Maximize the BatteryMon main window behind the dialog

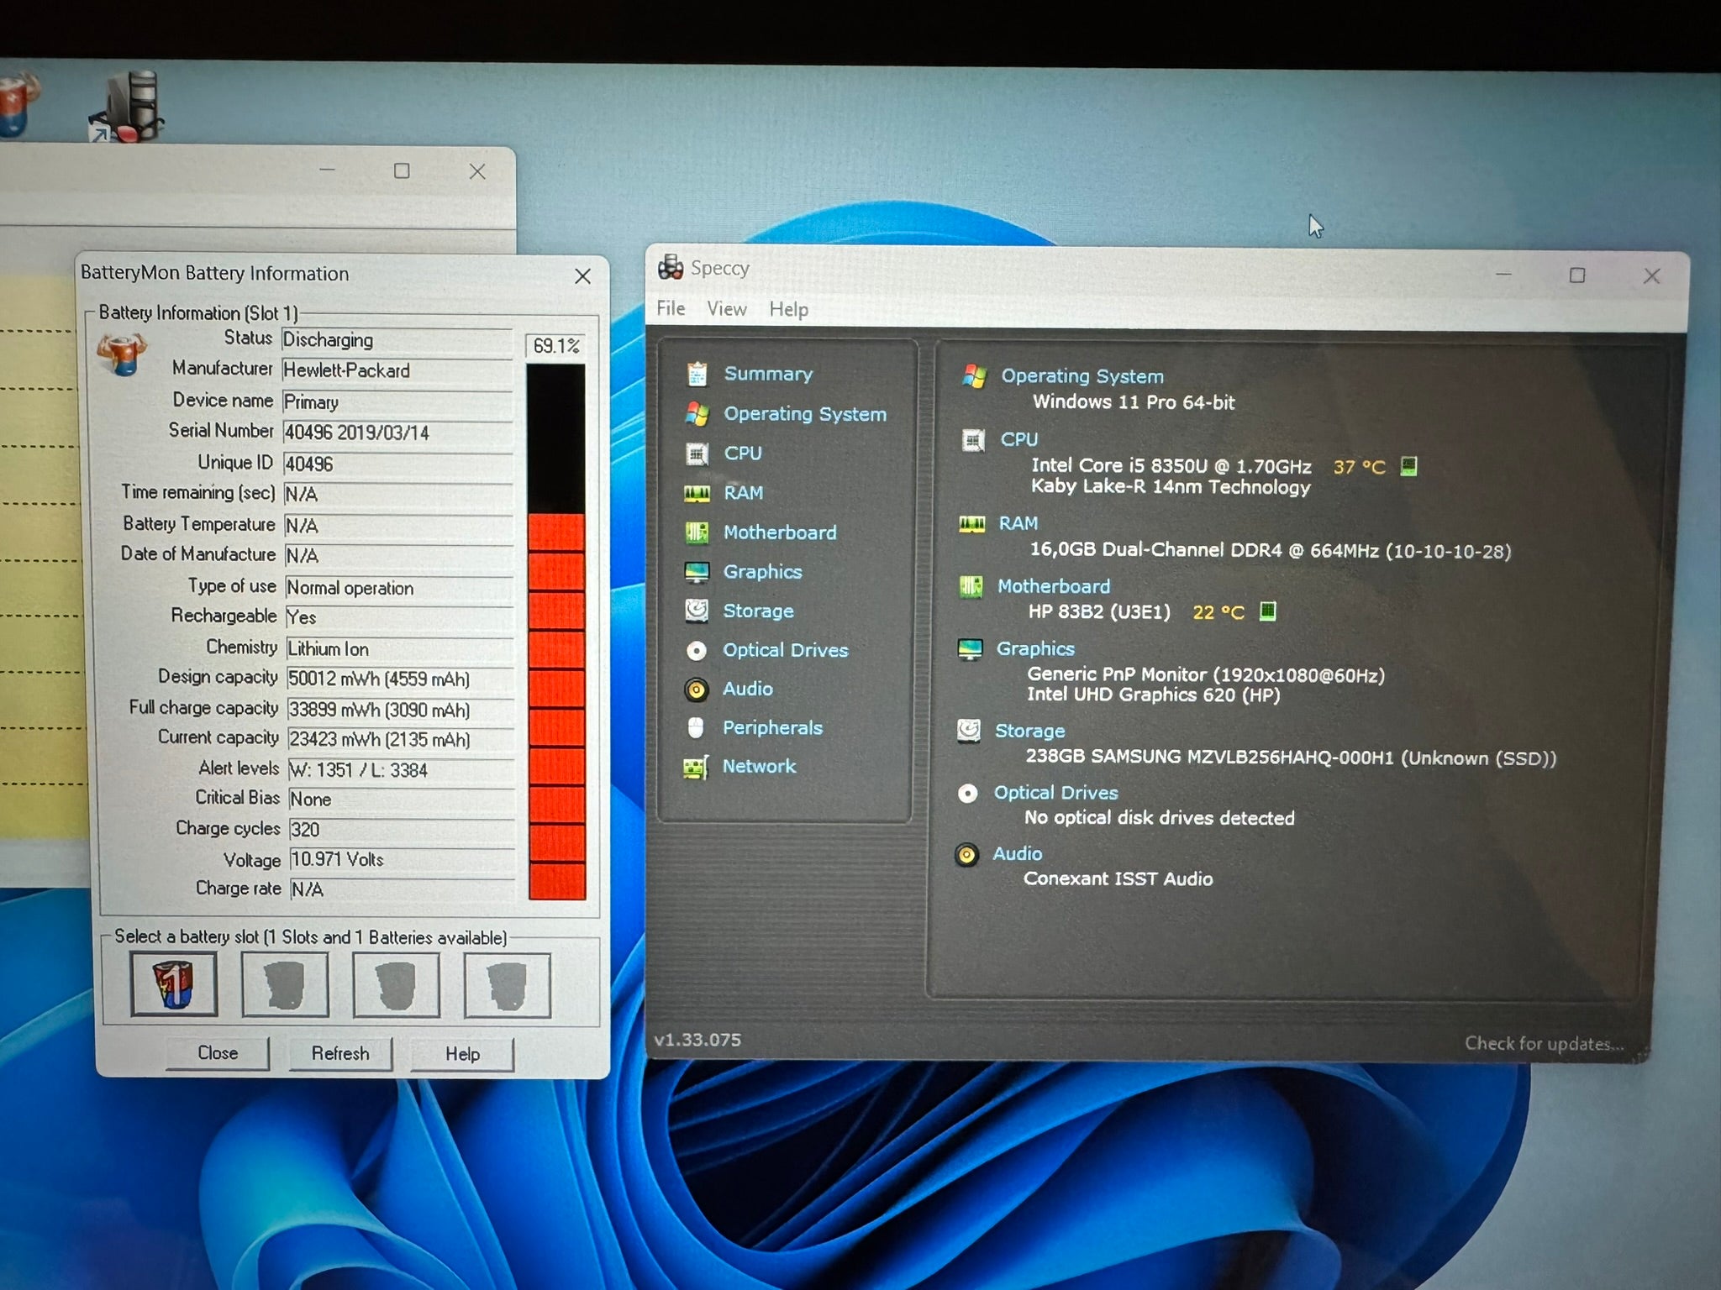(402, 171)
